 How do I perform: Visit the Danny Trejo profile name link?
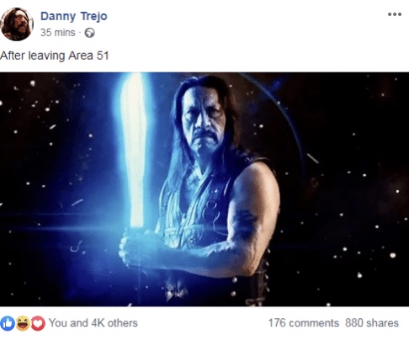[x=74, y=16]
